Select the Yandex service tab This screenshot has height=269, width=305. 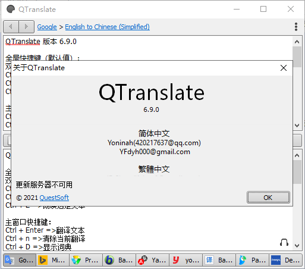tap(152, 260)
